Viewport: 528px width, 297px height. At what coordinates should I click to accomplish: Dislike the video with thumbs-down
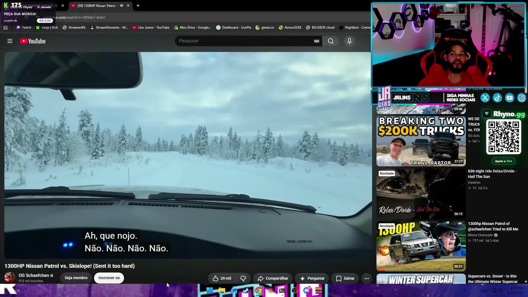pos(243,278)
